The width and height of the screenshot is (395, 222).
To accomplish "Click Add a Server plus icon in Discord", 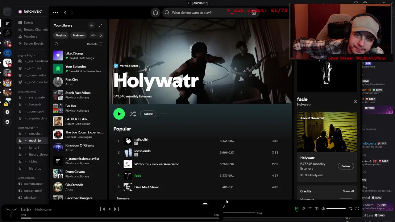I will (7, 112).
